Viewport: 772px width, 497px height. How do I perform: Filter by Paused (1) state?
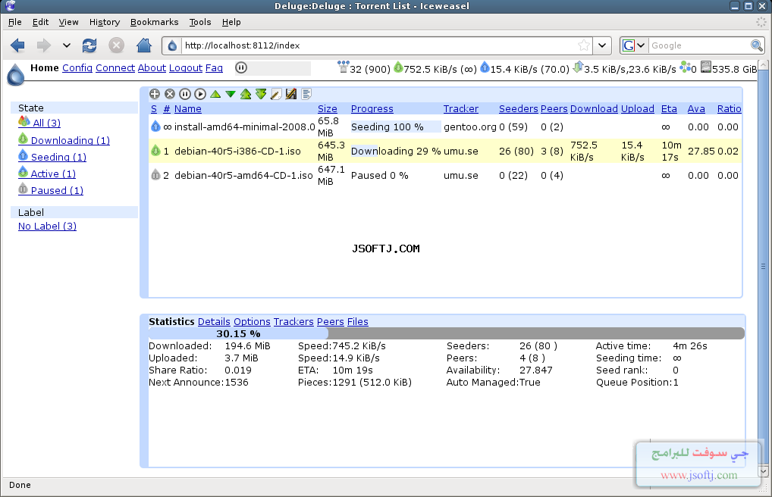(57, 190)
